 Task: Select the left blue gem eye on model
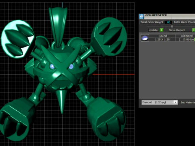click(52, 67)
